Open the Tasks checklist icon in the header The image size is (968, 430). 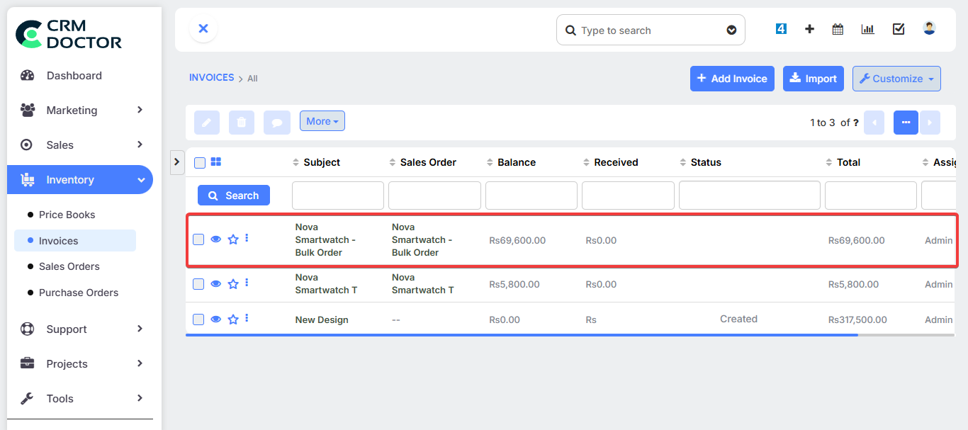point(899,28)
